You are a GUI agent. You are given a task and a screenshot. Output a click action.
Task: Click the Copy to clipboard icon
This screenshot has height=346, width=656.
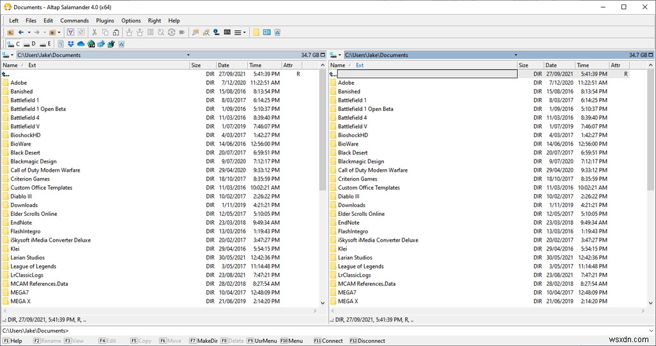(105, 32)
